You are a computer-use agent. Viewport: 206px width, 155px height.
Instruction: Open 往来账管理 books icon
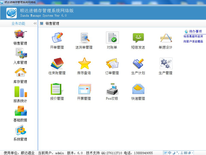coord(57,64)
